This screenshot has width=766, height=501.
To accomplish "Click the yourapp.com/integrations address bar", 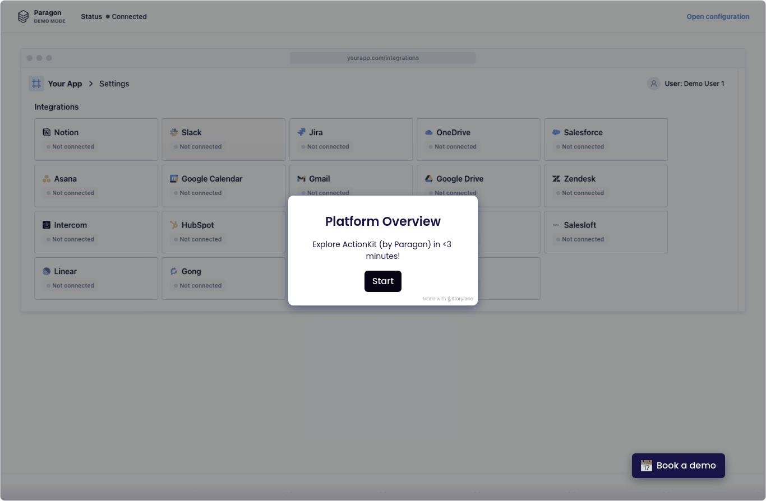I will (383, 58).
